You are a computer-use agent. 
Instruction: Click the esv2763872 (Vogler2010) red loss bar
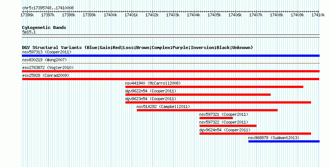point(171,71)
